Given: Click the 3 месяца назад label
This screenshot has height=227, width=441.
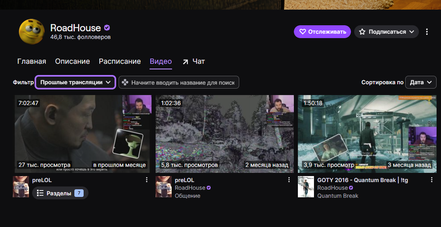Looking at the screenshot, I should click(x=409, y=165).
